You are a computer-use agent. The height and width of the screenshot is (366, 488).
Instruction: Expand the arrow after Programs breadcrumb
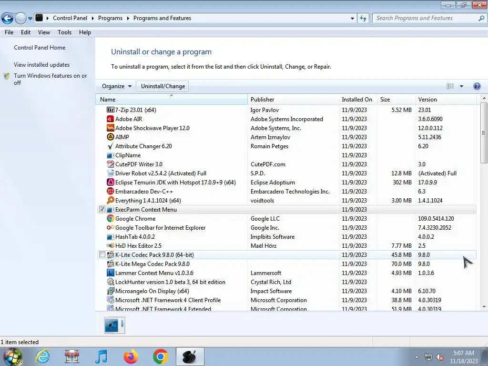coord(128,19)
